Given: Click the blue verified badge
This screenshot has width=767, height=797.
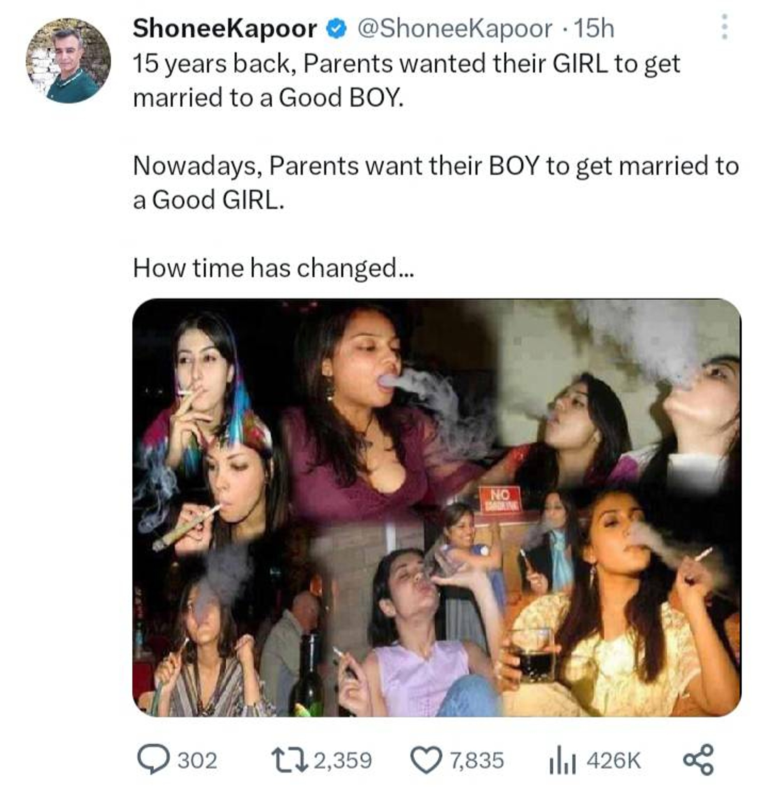Looking at the screenshot, I should click(x=337, y=29).
